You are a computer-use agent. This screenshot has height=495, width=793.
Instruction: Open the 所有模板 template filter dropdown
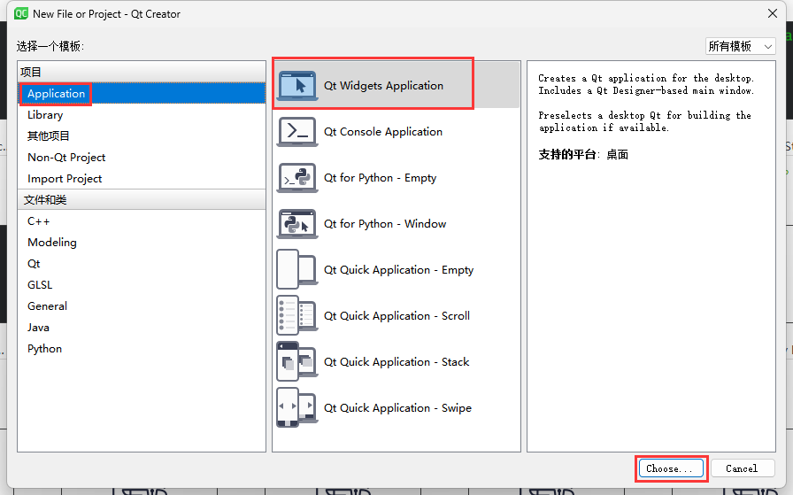pos(741,47)
